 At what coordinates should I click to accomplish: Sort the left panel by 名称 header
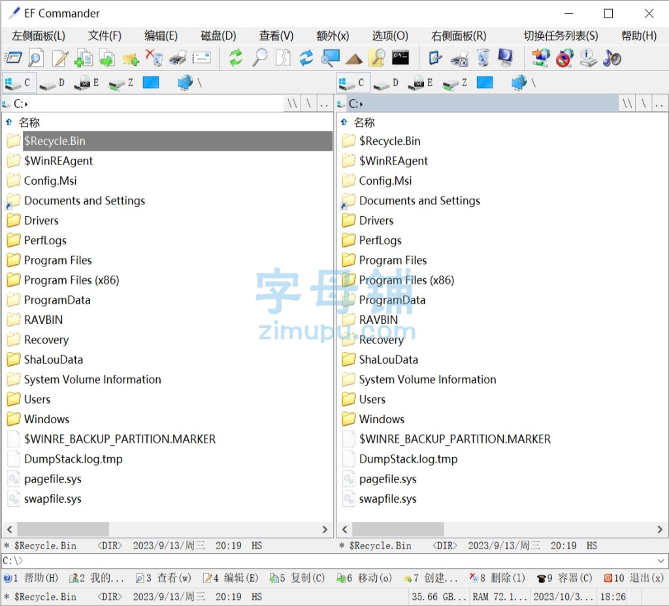(x=29, y=123)
